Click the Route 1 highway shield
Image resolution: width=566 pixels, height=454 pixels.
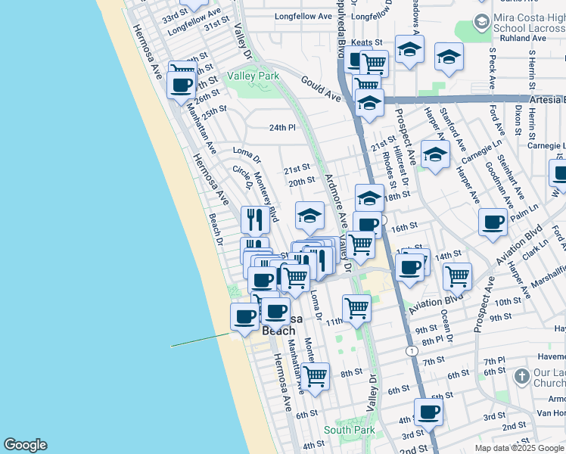point(411,351)
